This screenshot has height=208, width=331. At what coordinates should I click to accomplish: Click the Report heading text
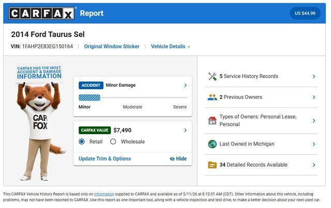[x=92, y=13]
